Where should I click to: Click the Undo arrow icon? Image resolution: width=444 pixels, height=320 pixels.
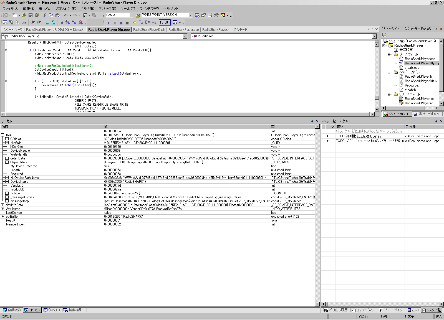[66, 15]
